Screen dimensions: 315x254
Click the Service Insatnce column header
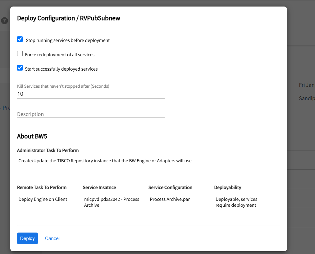pyautogui.click(x=99, y=187)
